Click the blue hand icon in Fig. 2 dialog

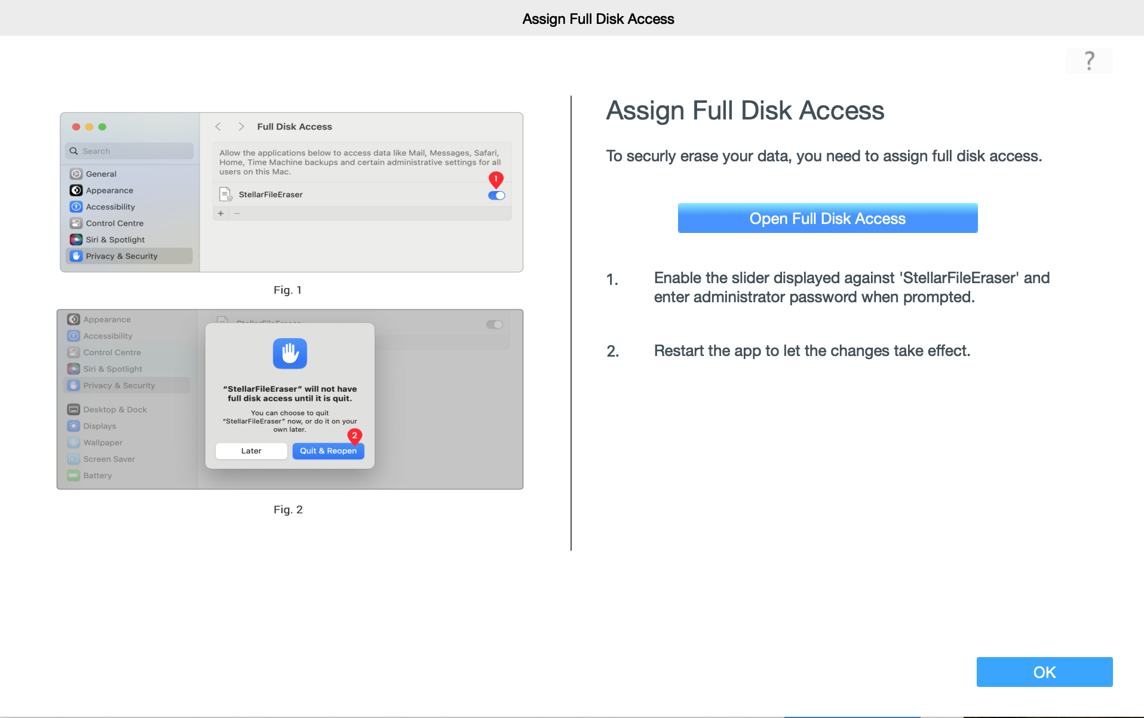click(x=290, y=354)
